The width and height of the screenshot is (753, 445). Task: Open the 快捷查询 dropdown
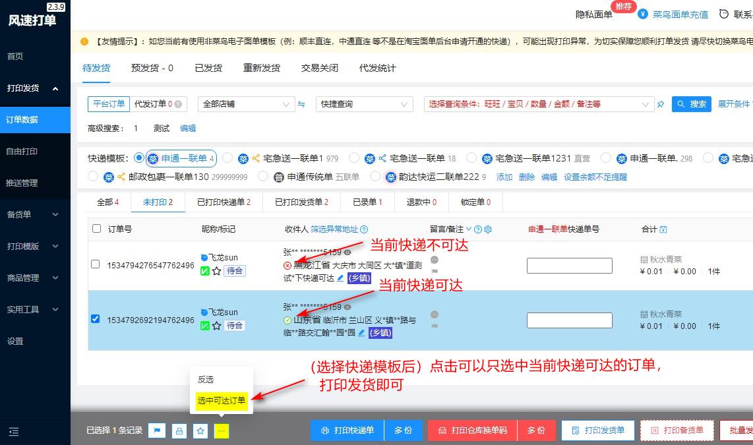pos(363,104)
